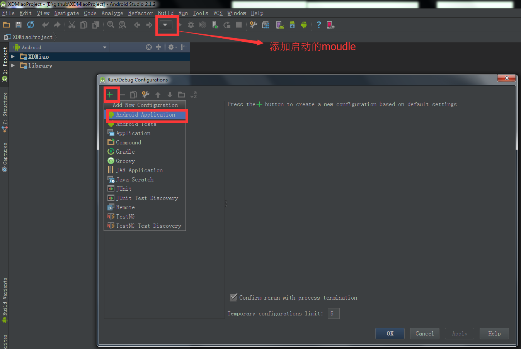Click the sort alphabetically icon in dialog

click(x=194, y=95)
